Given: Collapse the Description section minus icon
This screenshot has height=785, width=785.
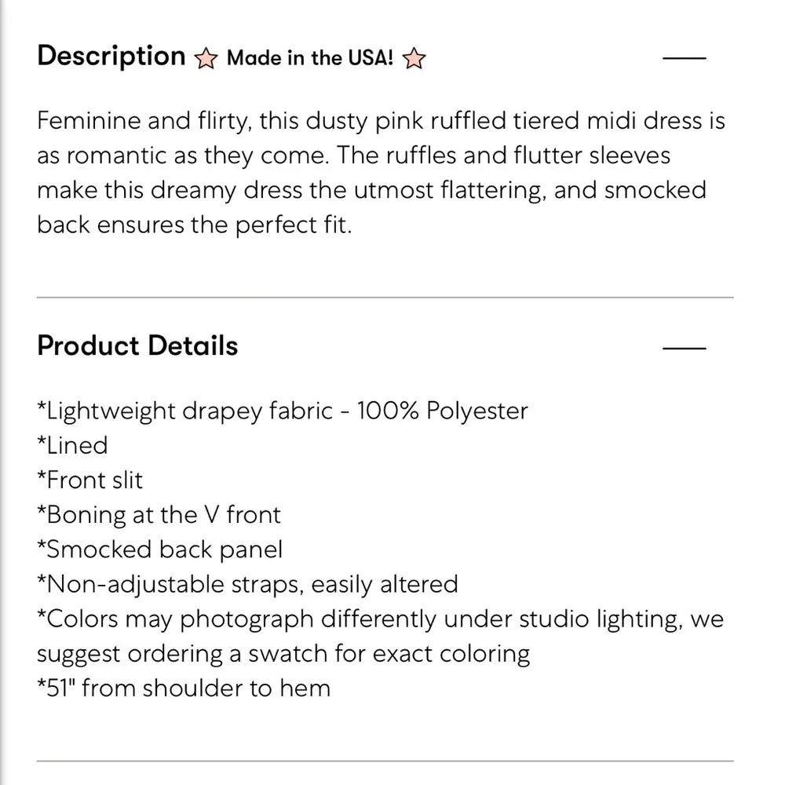Looking at the screenshot, I should 685,58.
